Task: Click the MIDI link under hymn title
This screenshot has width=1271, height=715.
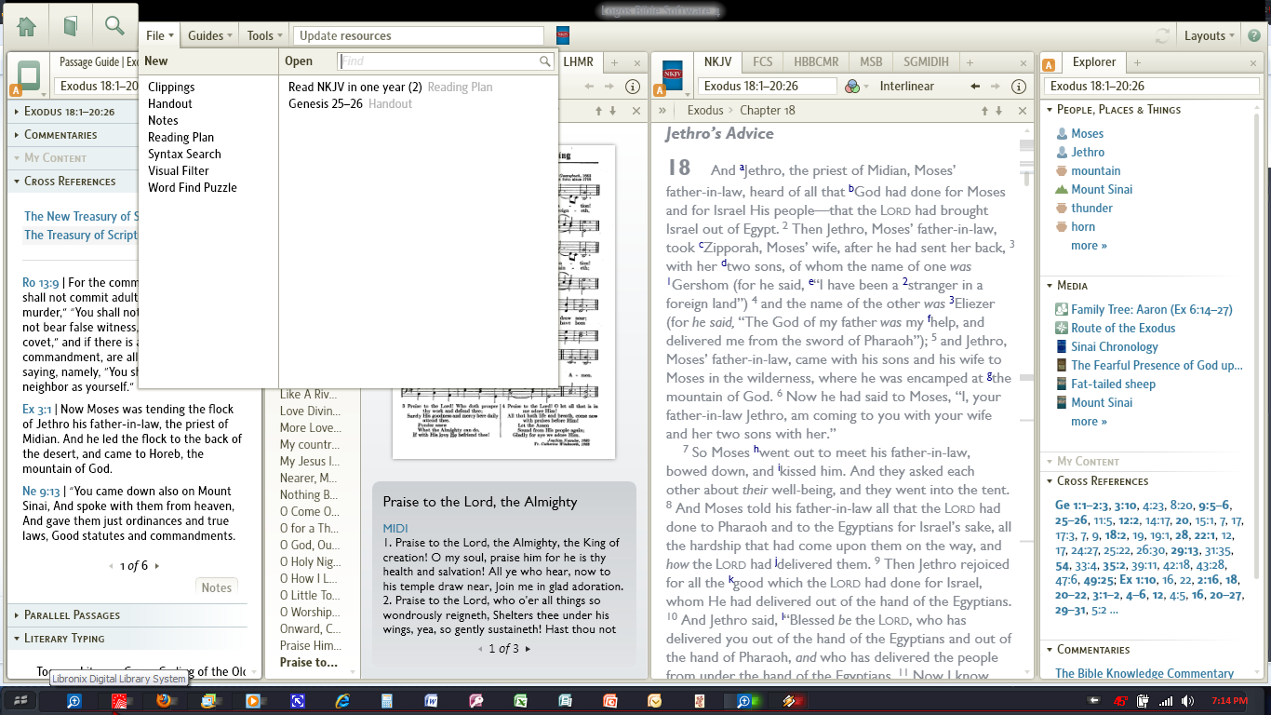Action: 395,529
